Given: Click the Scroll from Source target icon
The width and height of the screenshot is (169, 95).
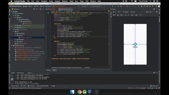Looking at the screenshot, I should click(x=34, y=9).
